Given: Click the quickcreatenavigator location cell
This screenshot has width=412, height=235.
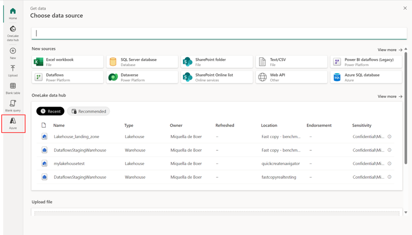Looking at the screenshot, I should pos(281,163).
